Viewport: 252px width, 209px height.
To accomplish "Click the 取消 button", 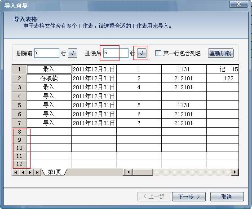I will pyautogui.click(x=227, y=196).
